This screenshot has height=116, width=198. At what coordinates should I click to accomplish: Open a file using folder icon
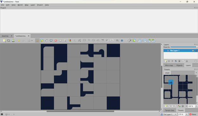[9, 41]
